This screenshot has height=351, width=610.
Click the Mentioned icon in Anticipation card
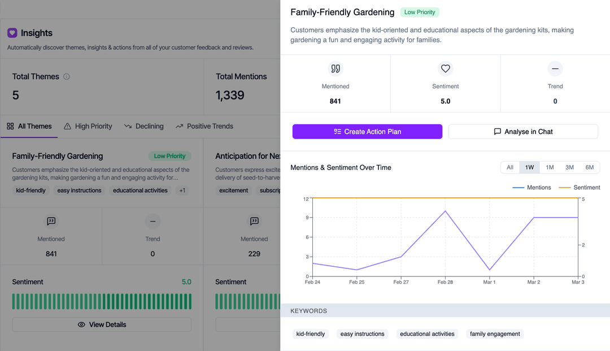click(254, 221)
